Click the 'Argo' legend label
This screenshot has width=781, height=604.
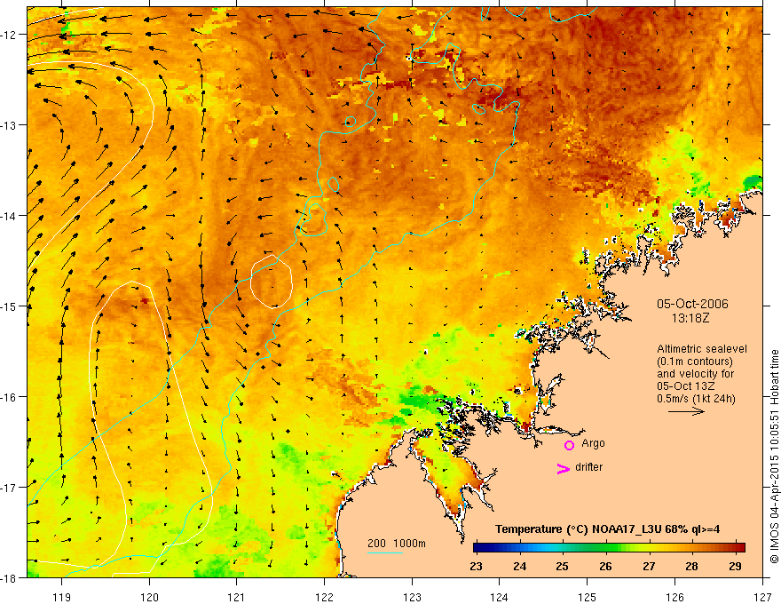tap(593, 443)
